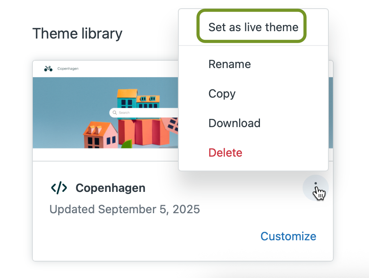Open the theme options three-dot menu
Screen dimensions: 369x278
[x=315, y=188]
